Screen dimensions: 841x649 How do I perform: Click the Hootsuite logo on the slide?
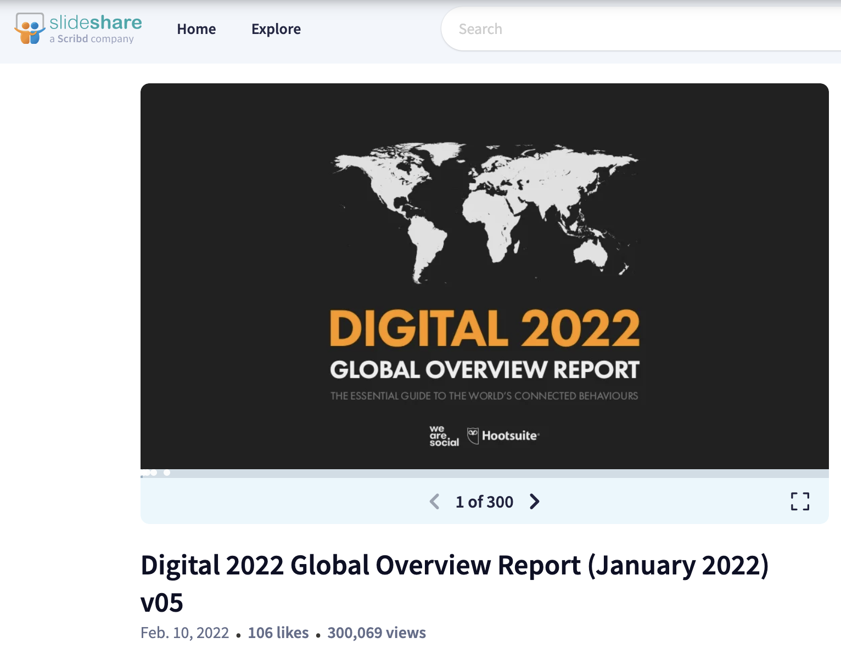[503, 436]
